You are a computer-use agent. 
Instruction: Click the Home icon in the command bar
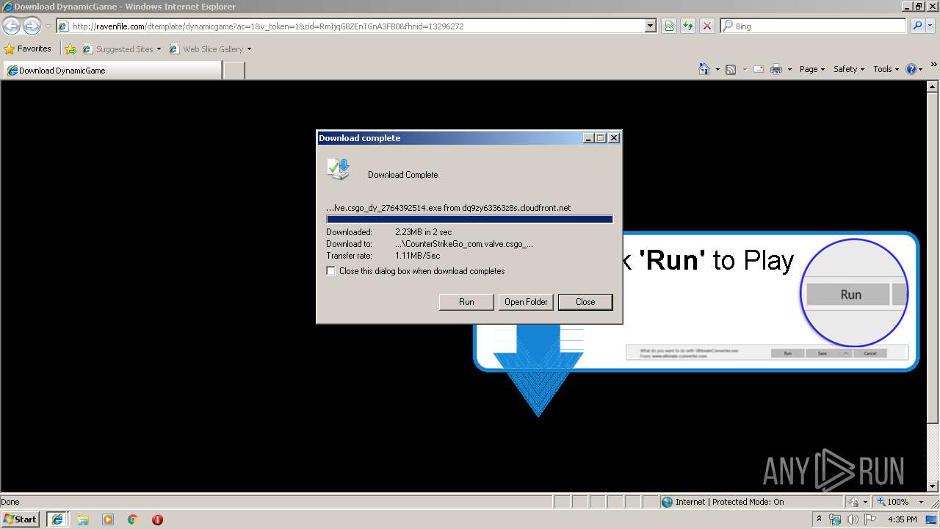coord(704,69)
